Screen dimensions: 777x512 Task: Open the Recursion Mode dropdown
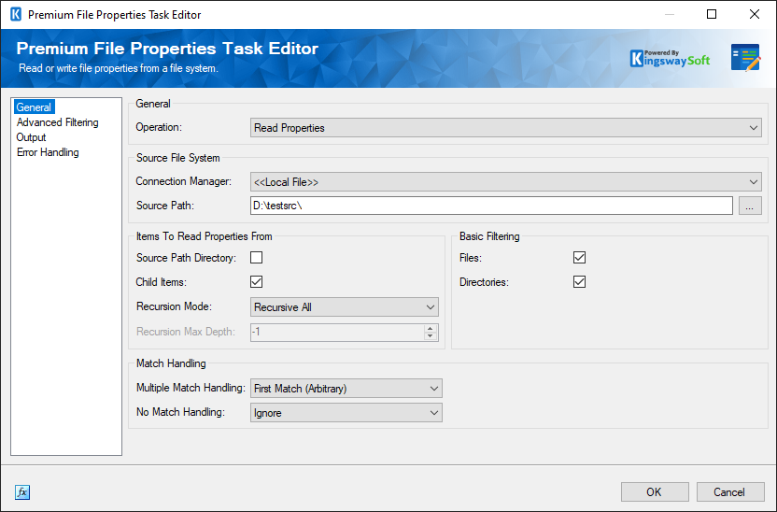pyautogui.click(x=345, y=307)
